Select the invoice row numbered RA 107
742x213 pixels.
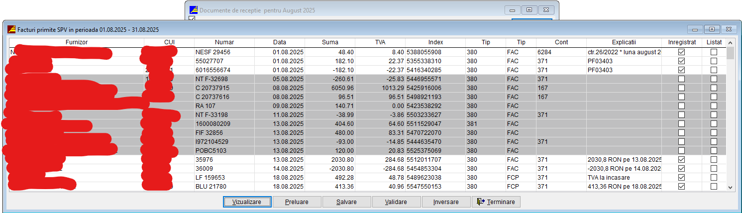[224, 106]
